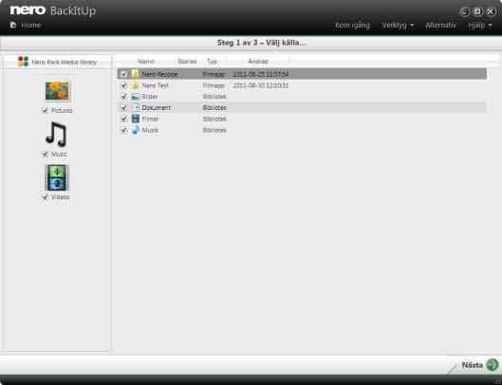
Task: Click the Nero Recode folder icon
Action: click(136, 74)
